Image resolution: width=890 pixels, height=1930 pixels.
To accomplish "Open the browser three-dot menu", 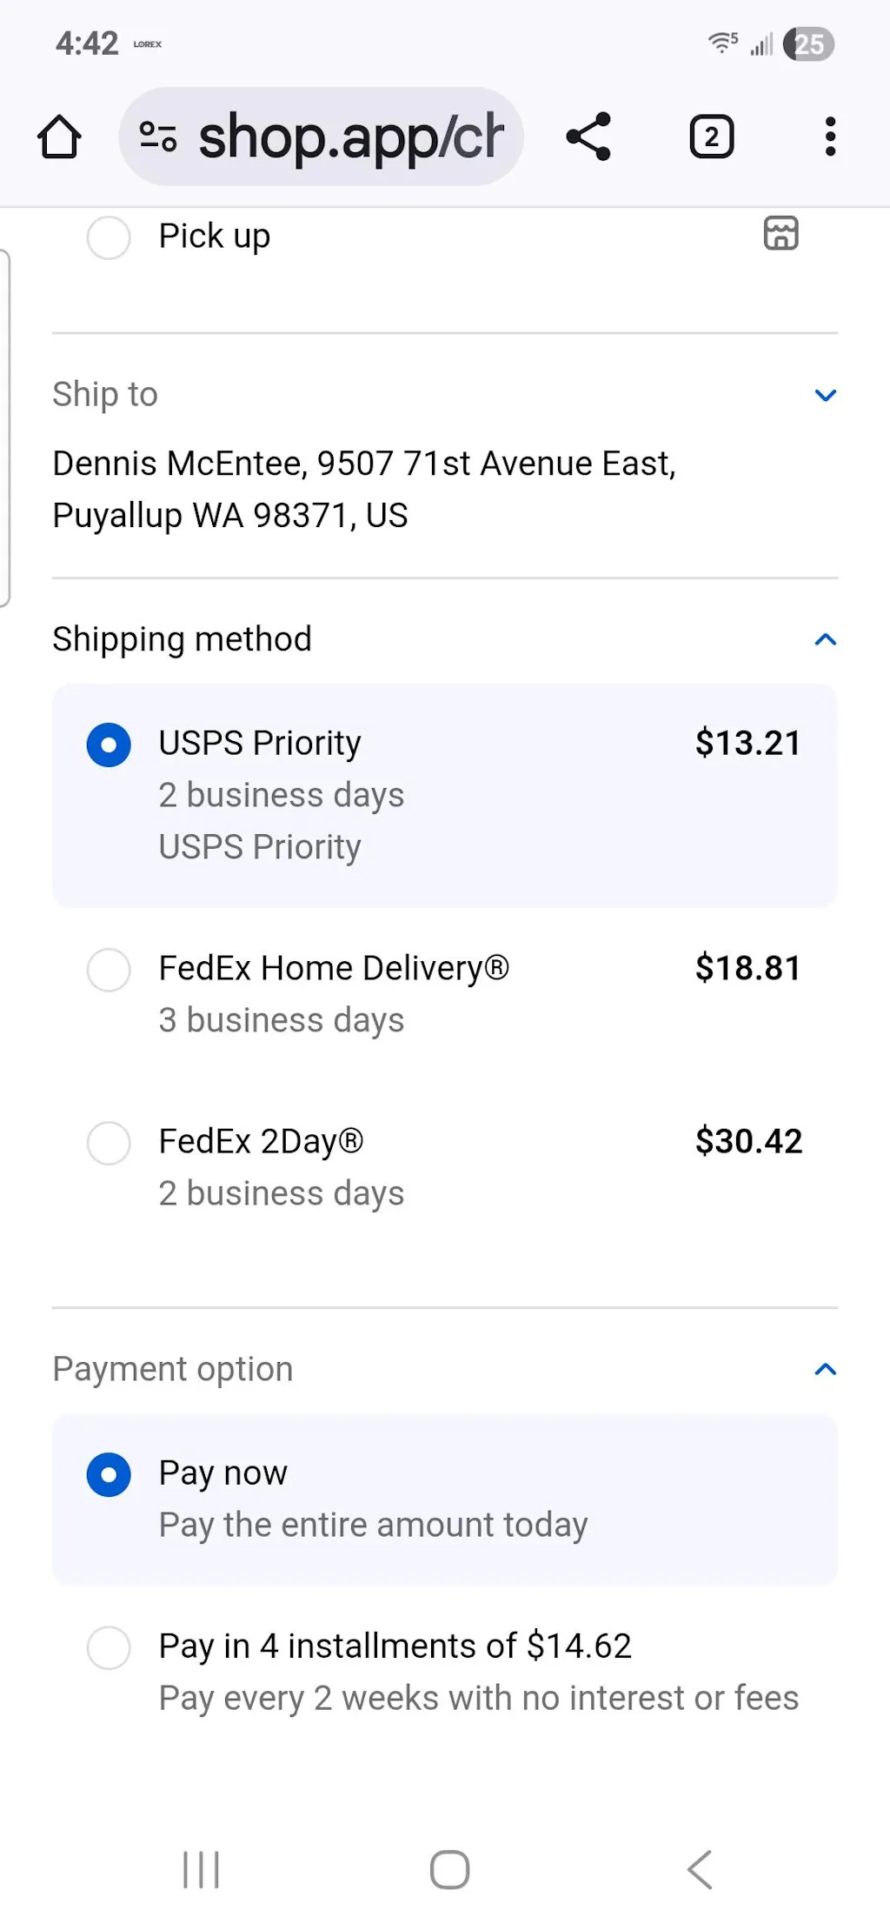I will (830, 137).
